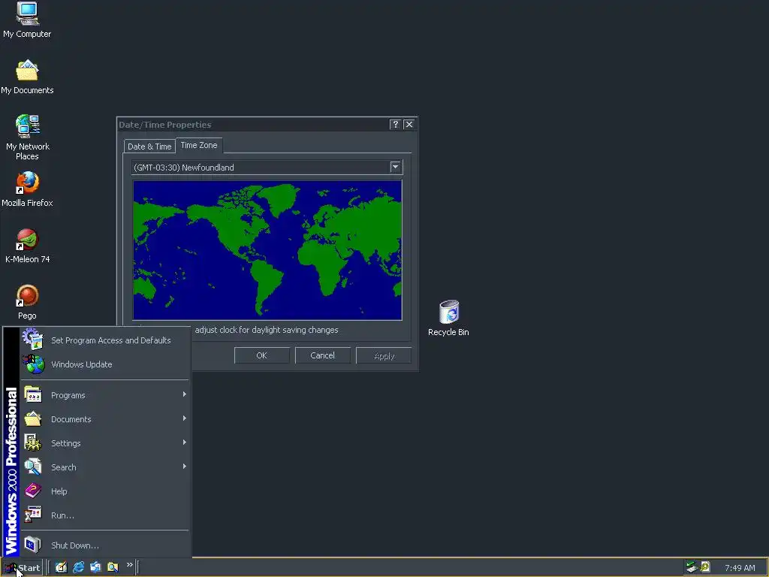The height and width of the screenshot is (577, 769).
Task: Open the Search submenu
Action: point(105,467)
